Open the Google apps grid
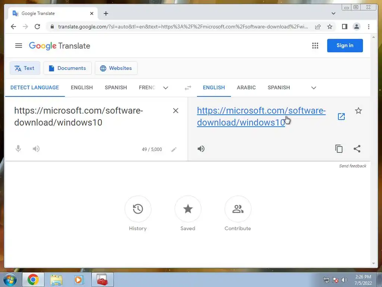The height and width of the screenshot is (287, 382). coord(315,46)
